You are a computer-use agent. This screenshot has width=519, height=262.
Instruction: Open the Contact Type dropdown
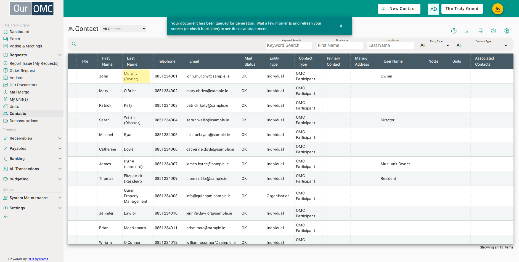[482, 45]
